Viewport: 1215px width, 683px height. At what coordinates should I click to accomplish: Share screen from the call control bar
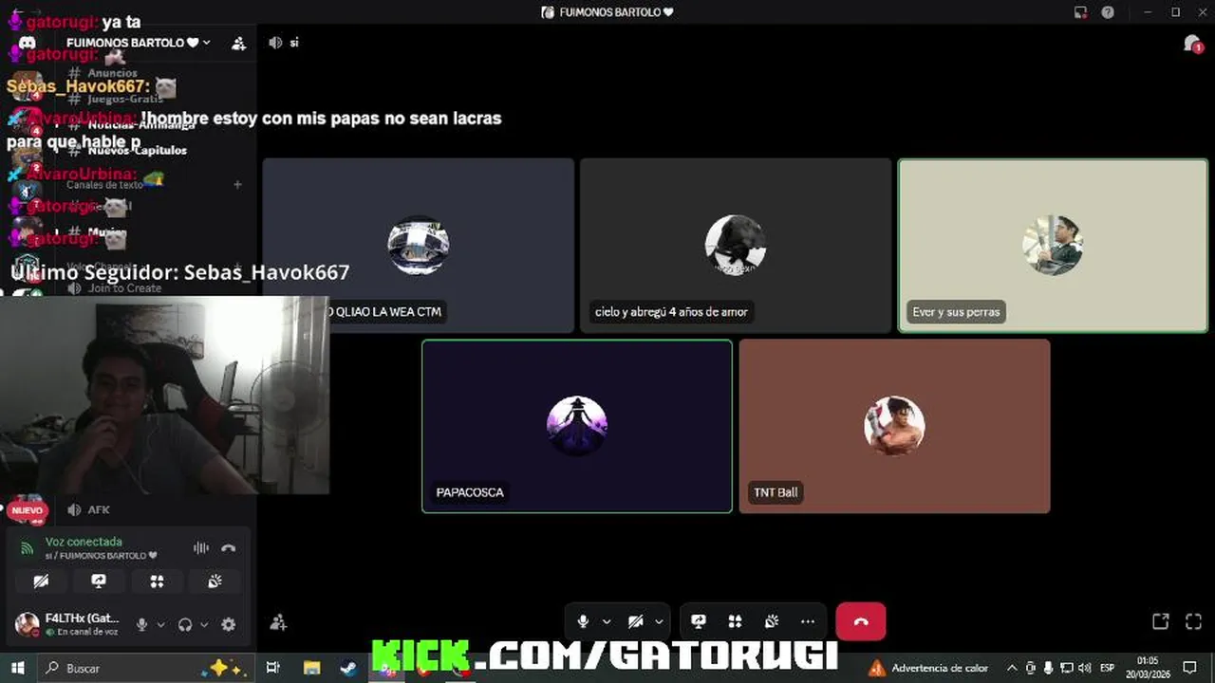(x=699, y=621)
